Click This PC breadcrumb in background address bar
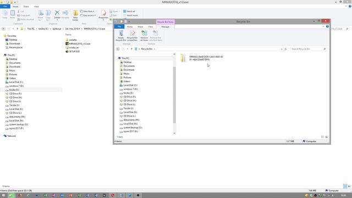The height and width of the screenshot is (198, 352). [x=31, y=29]
